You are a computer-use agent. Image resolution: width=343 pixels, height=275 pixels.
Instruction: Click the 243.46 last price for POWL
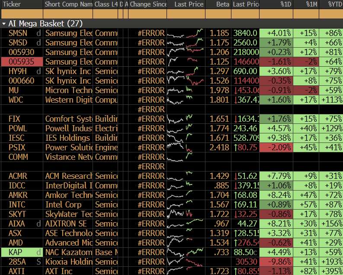245,129
